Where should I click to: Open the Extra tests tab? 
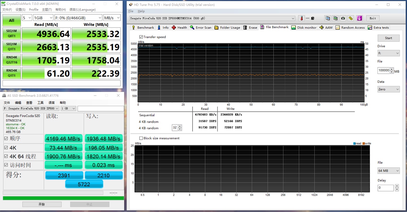point(378,28)
